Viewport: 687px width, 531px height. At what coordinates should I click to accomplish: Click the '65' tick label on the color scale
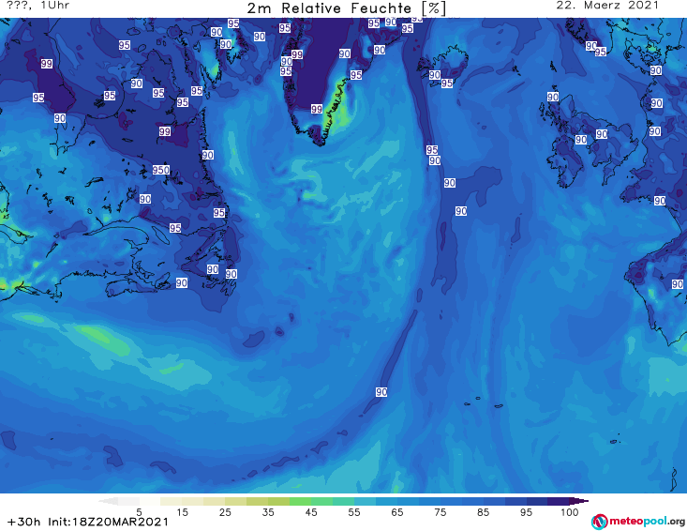pos(397,511)
